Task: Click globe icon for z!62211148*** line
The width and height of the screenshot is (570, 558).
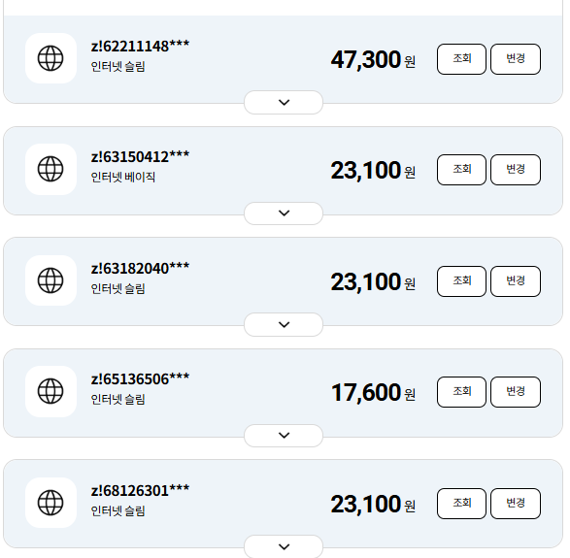Action: [50, 58]
